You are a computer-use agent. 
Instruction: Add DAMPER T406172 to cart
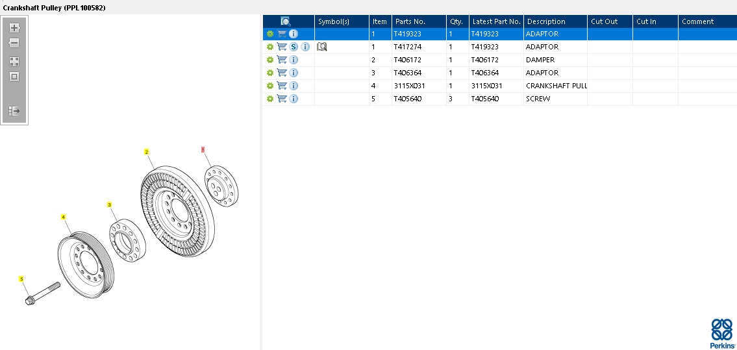[282, 60]
